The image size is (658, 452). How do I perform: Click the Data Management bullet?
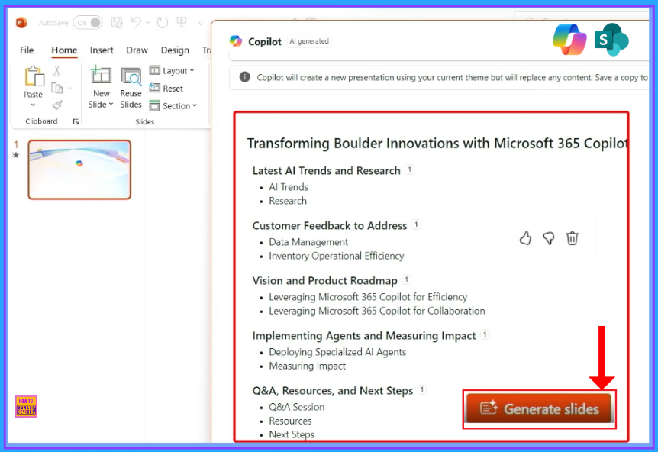[308, 242]
